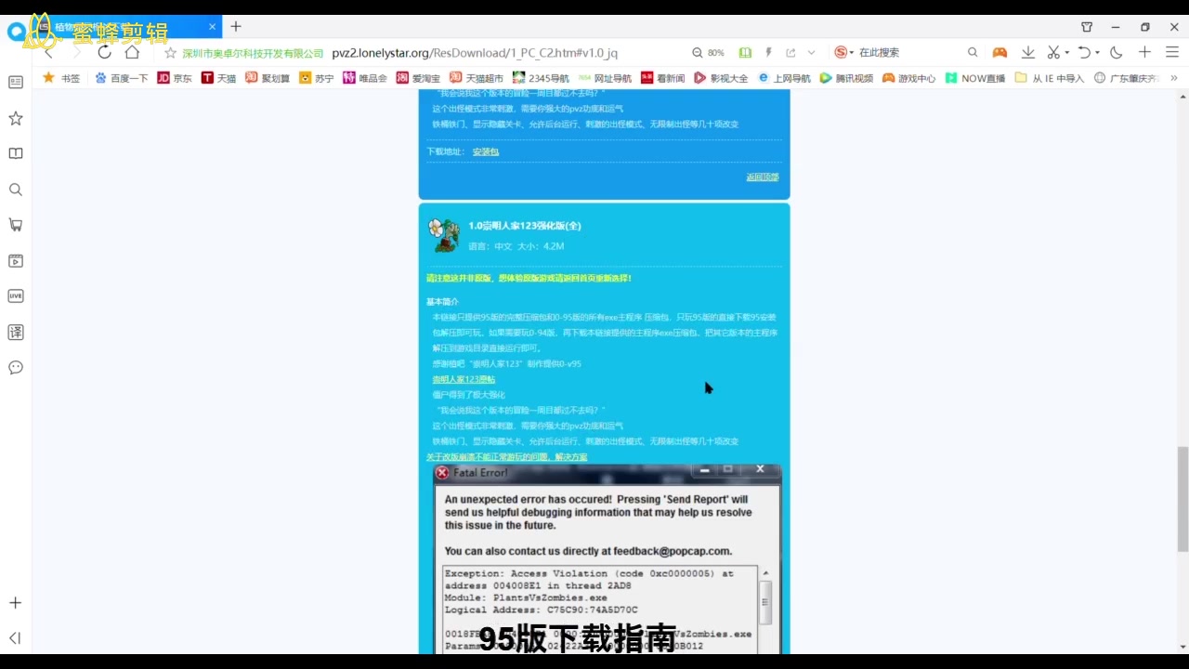Open the 京东 bookmark

175,78
